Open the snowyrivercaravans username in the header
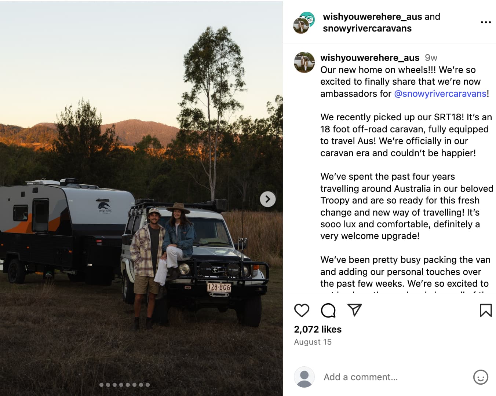Image resolution: width=496 pixels, height=396 pixels. 367,28
